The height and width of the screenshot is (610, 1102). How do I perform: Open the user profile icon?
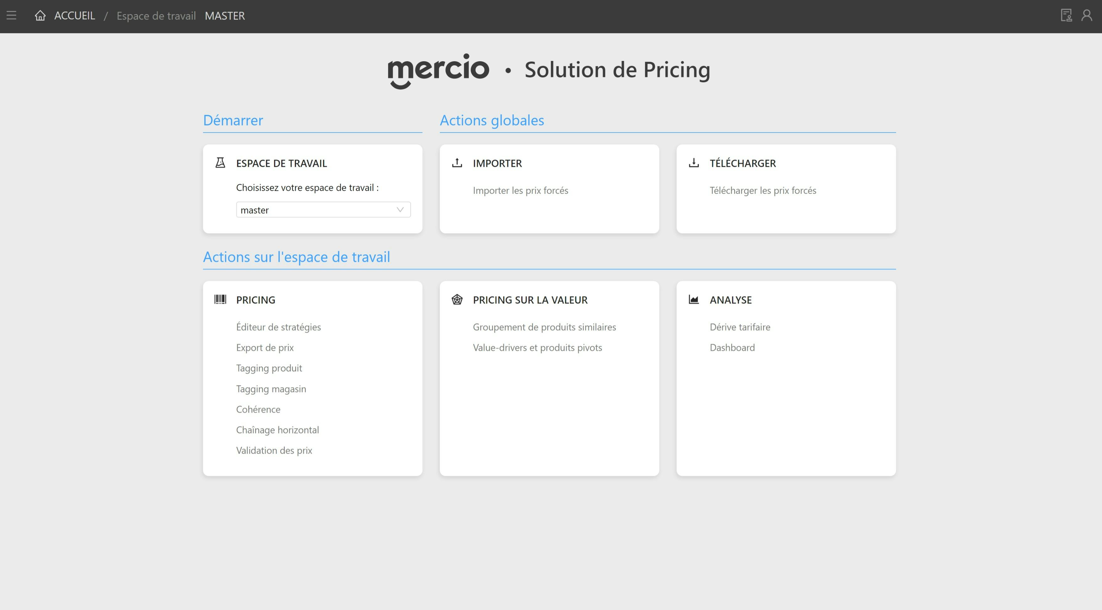pyautogui.click(x=1087, y=16)
